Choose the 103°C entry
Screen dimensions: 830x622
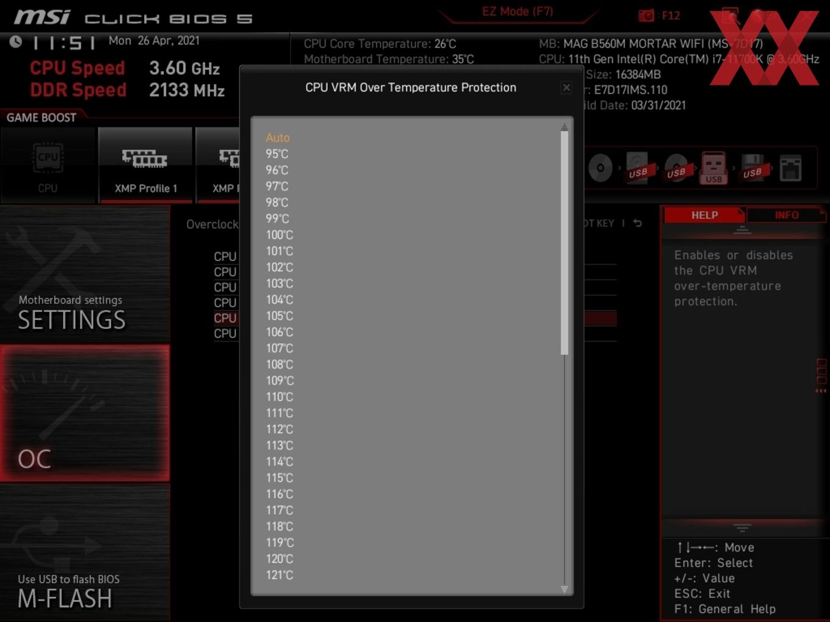point(280,284)
